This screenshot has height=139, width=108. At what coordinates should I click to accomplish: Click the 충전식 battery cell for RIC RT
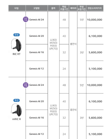(73, 44)
